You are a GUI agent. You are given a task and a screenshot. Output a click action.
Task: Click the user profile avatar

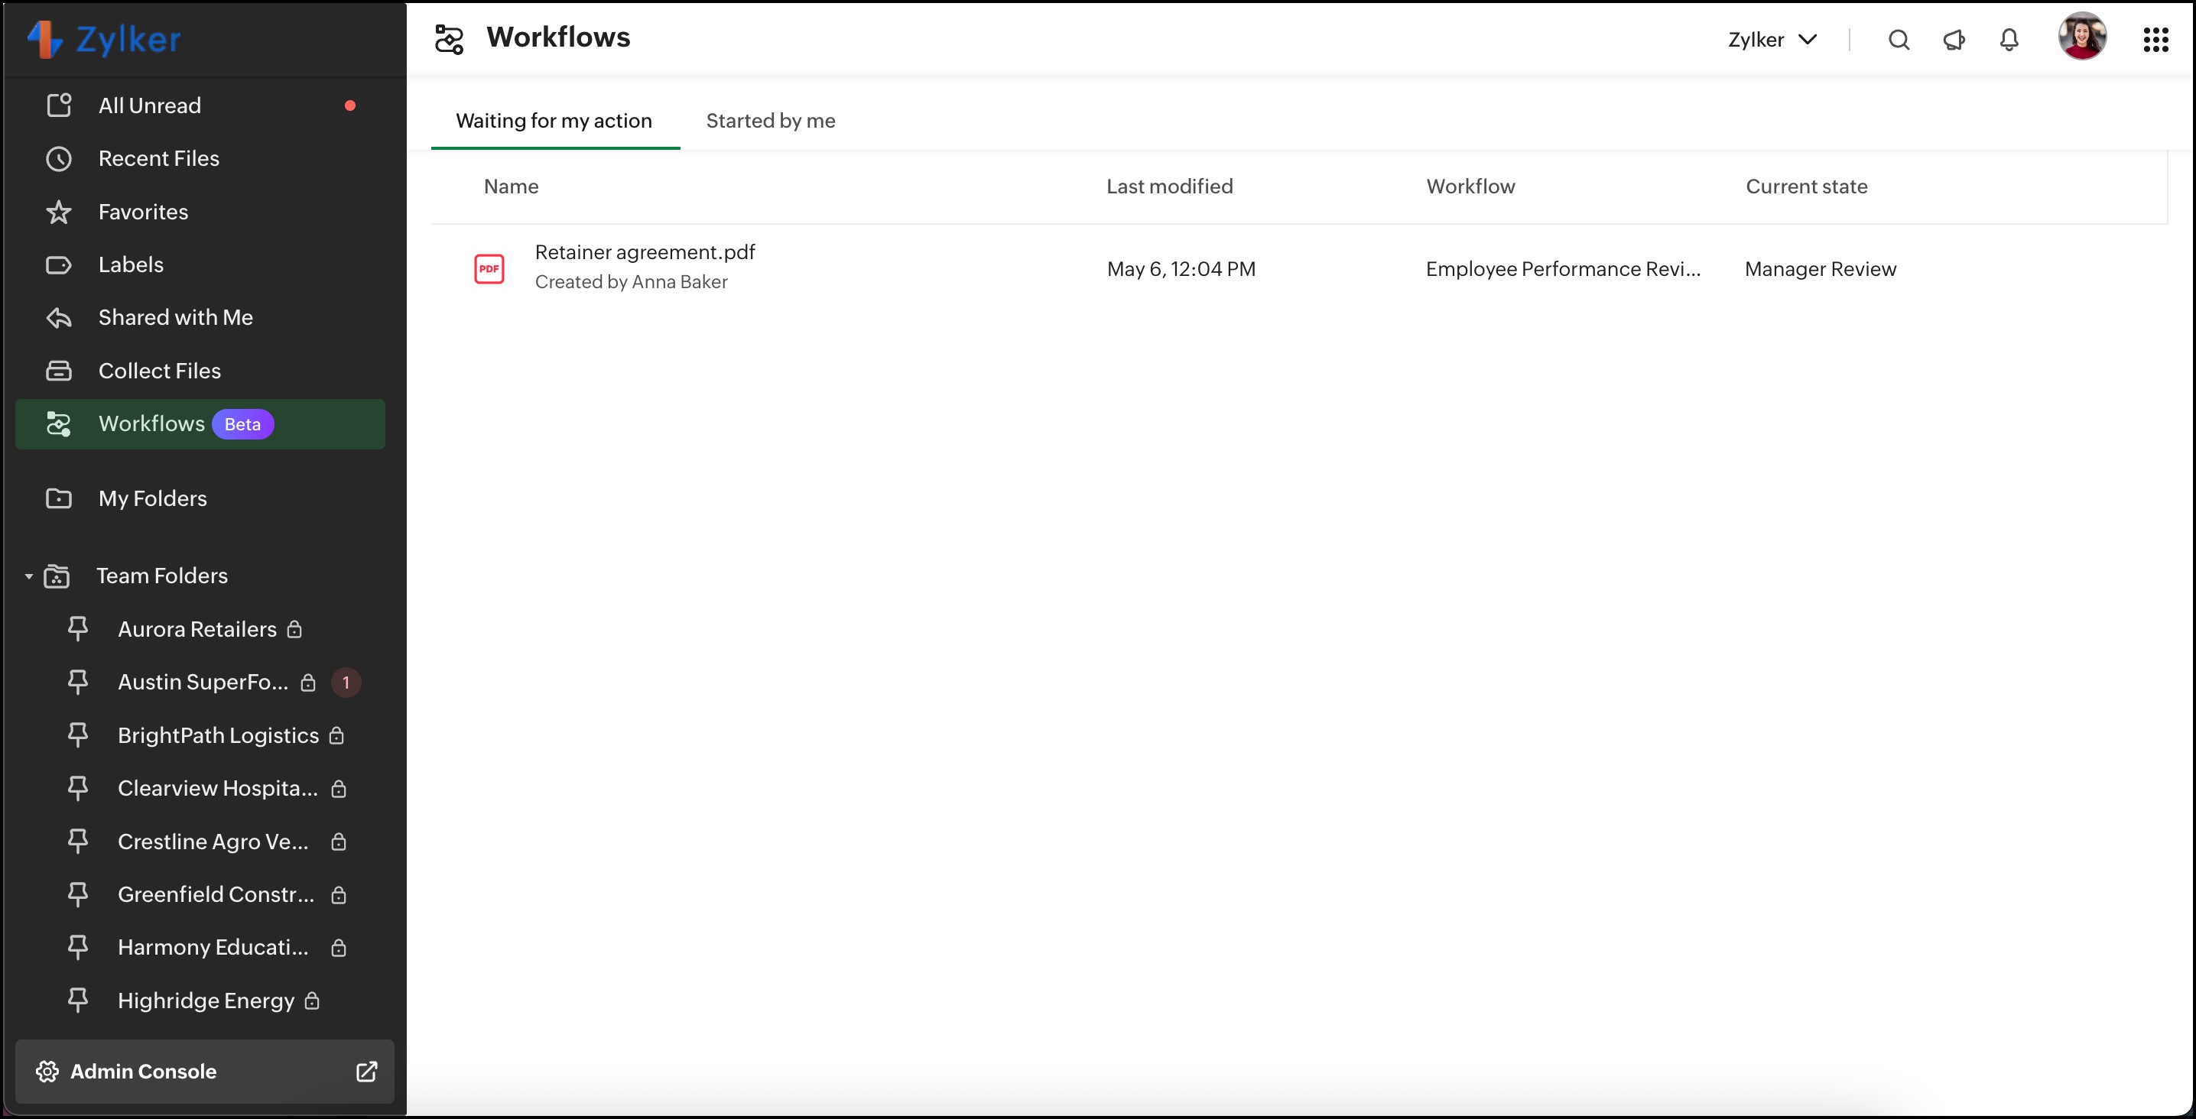coord(2082,37)
